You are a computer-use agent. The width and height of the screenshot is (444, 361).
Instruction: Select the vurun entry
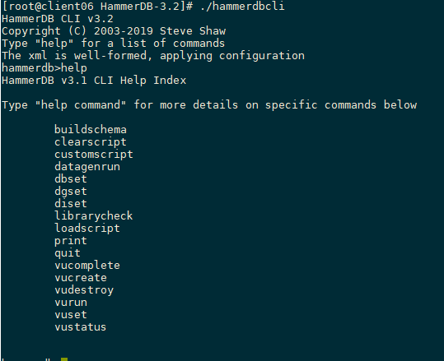(71, 303)
